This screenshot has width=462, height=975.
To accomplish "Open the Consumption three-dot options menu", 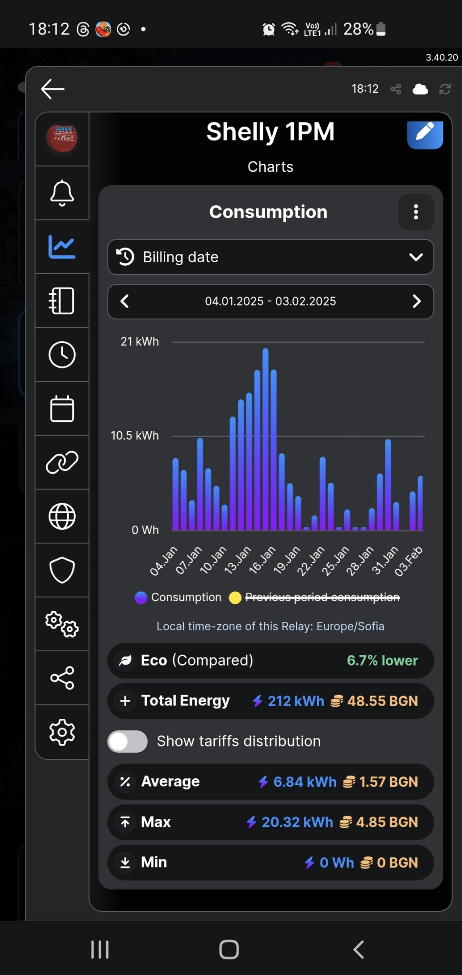I will click(416, 212).
